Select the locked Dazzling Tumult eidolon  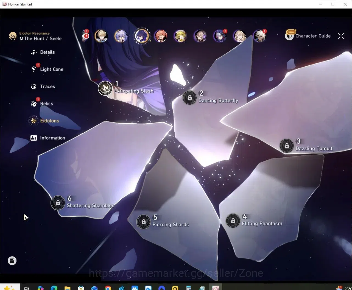coord(287,146)
